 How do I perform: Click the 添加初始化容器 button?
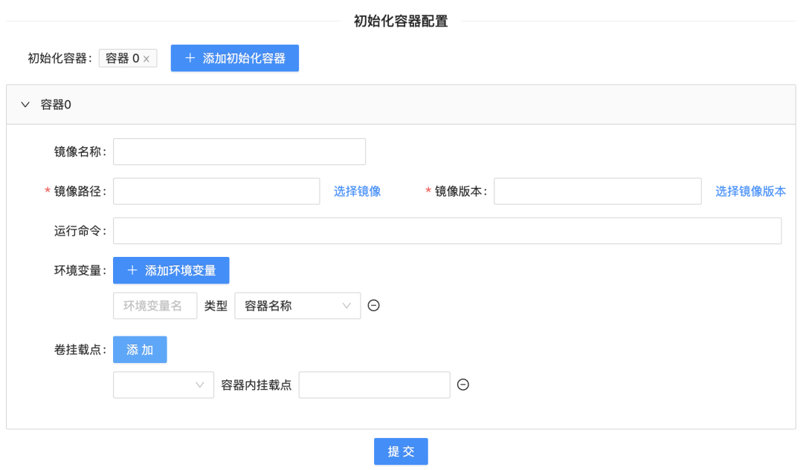234,59
